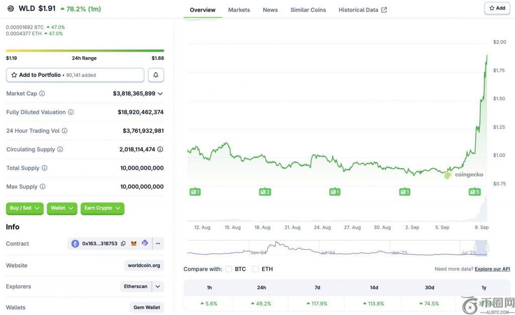Open the Historical Data tab
Screen dimensions: 515x315
click(x=363, y=10)
